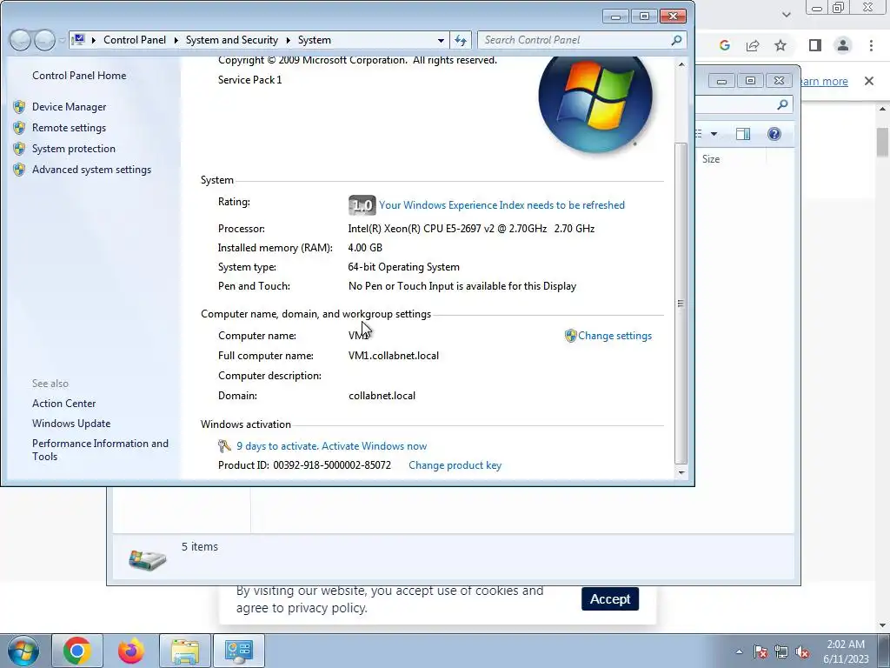Click the Forward navigation arrow button
The width and height of the screenshot is (890, 668).
(x=45, y=40)
